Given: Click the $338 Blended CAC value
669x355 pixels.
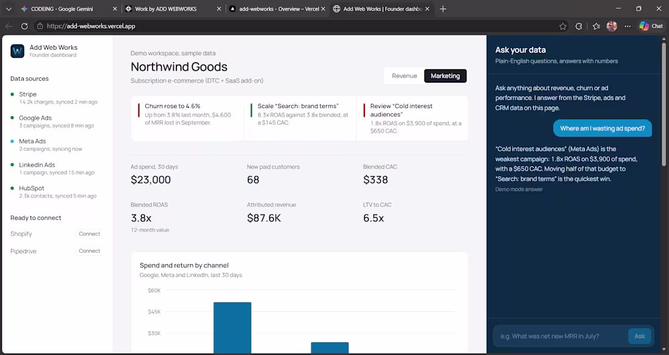Looking at the screenshot, I should pyautogui.click(x=375, y=180).
